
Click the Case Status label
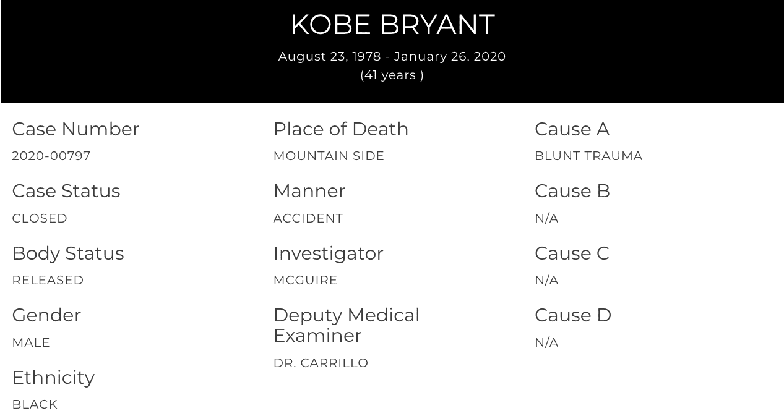pos(66,190)
